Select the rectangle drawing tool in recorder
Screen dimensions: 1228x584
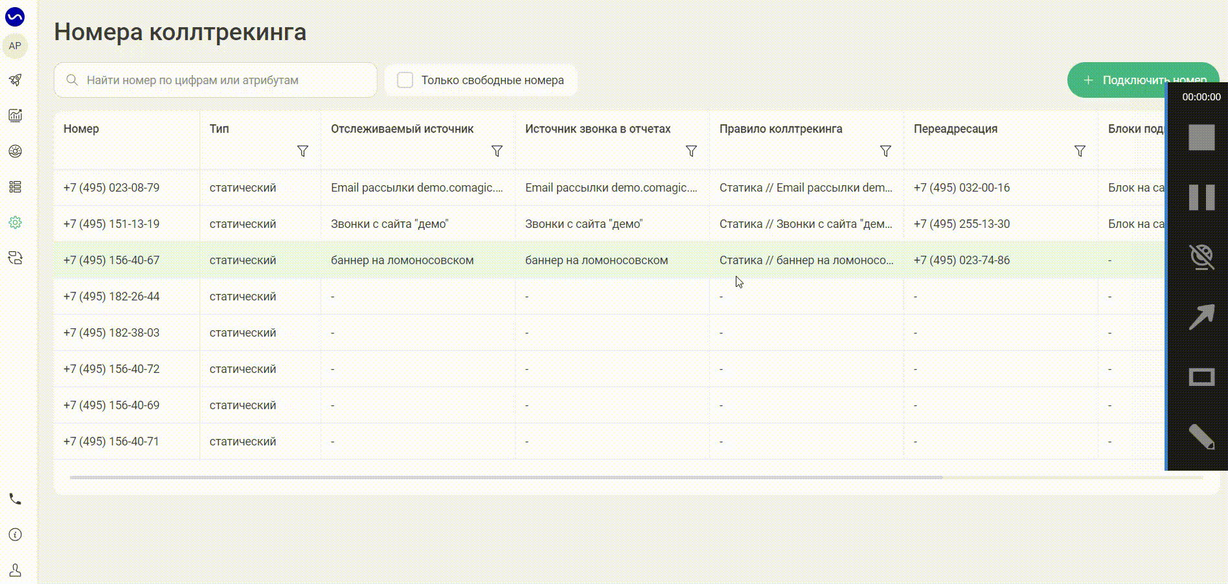(x=1201, y=377)
